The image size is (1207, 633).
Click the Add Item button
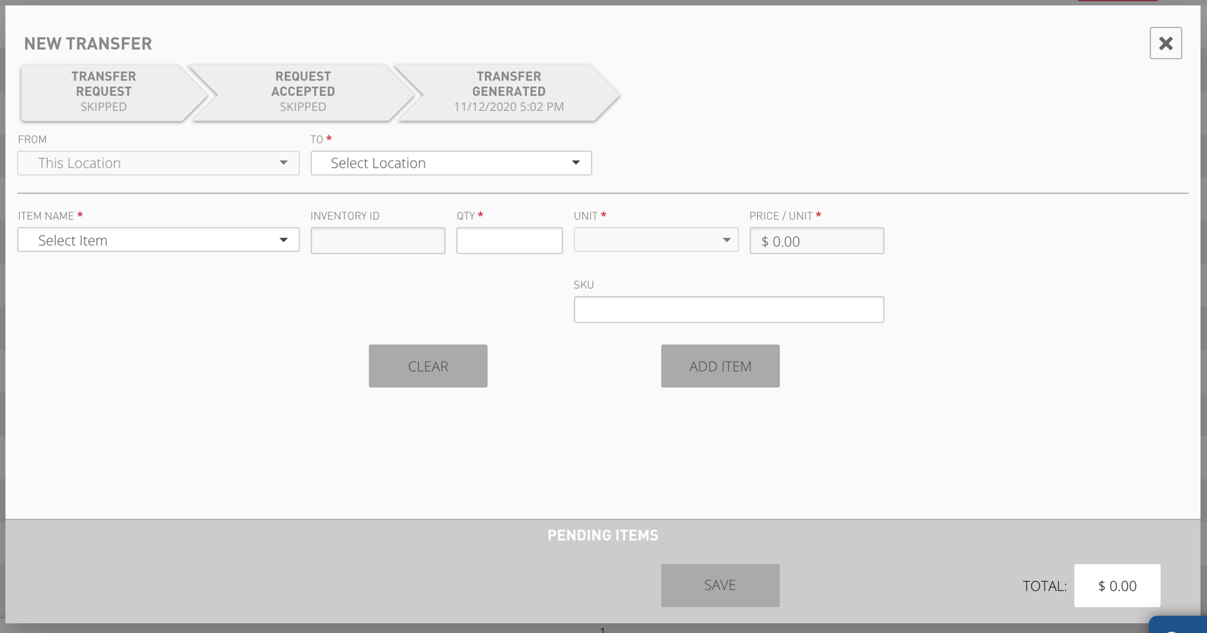(720, 366)
